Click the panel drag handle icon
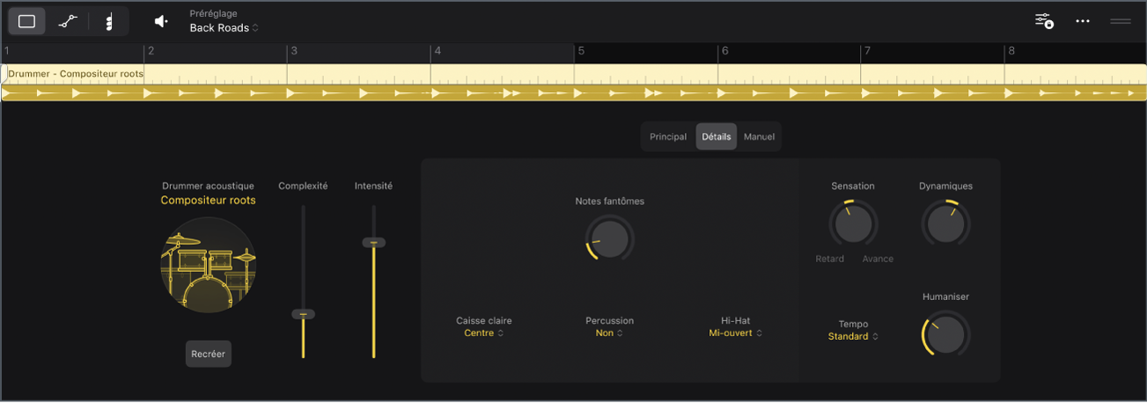Screen dimensions: 1147x403 pos(1120,21)
